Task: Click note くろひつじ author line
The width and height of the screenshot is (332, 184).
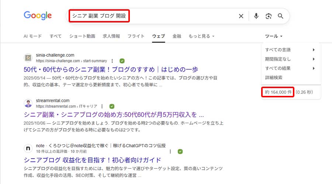Action: click(x=101, y=146)
